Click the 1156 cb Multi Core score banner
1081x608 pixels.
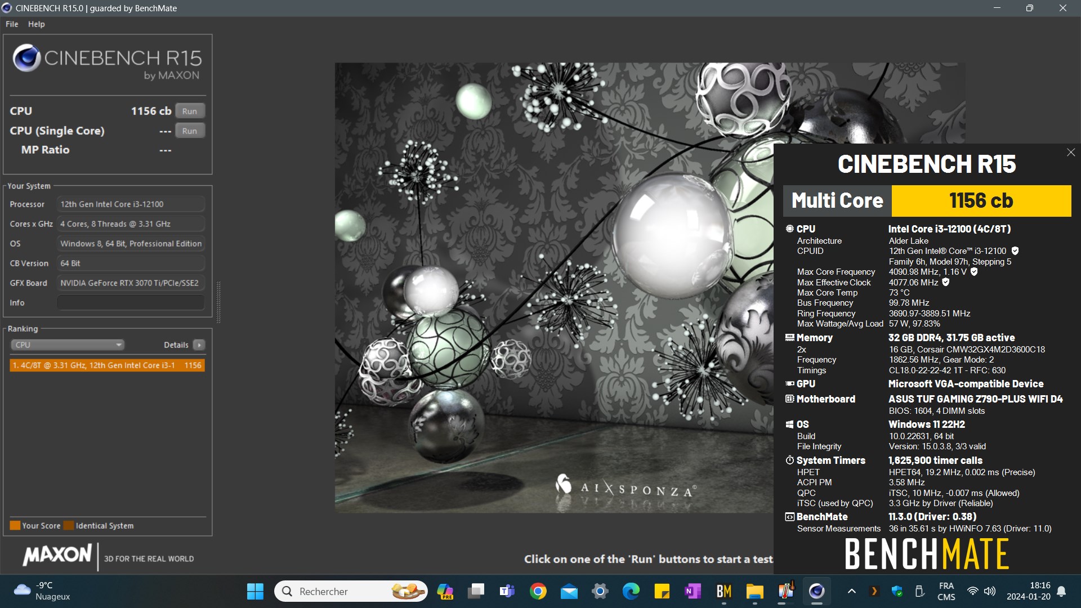pos(981,201)
